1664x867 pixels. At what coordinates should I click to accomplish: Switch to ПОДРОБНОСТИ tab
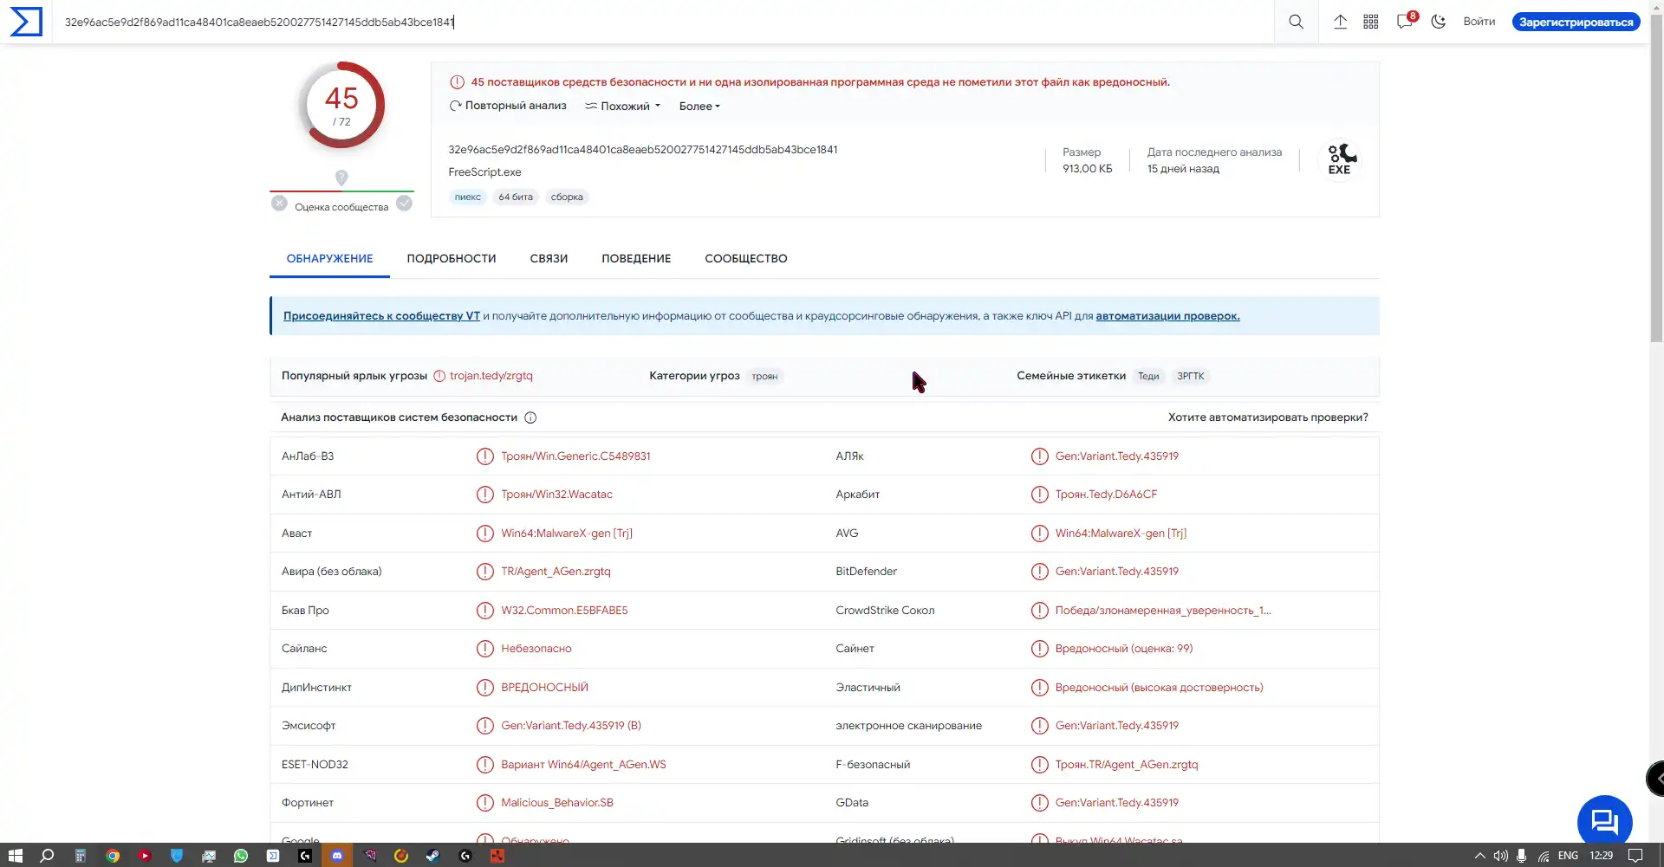[x=452, y=258]
